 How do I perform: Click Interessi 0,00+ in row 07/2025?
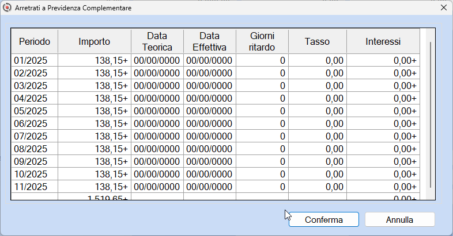tap(383, 137)
